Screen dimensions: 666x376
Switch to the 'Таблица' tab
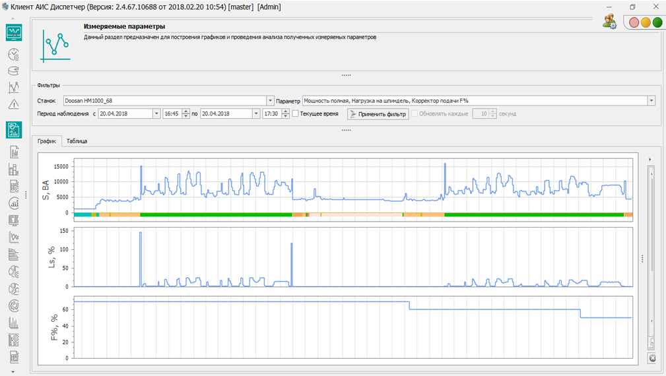77,141
